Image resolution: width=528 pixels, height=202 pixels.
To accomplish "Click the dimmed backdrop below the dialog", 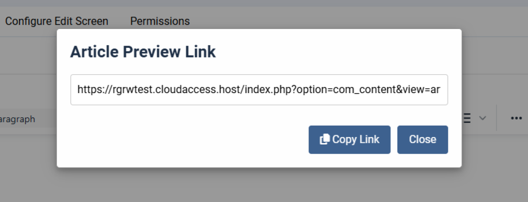I will 264,184.
